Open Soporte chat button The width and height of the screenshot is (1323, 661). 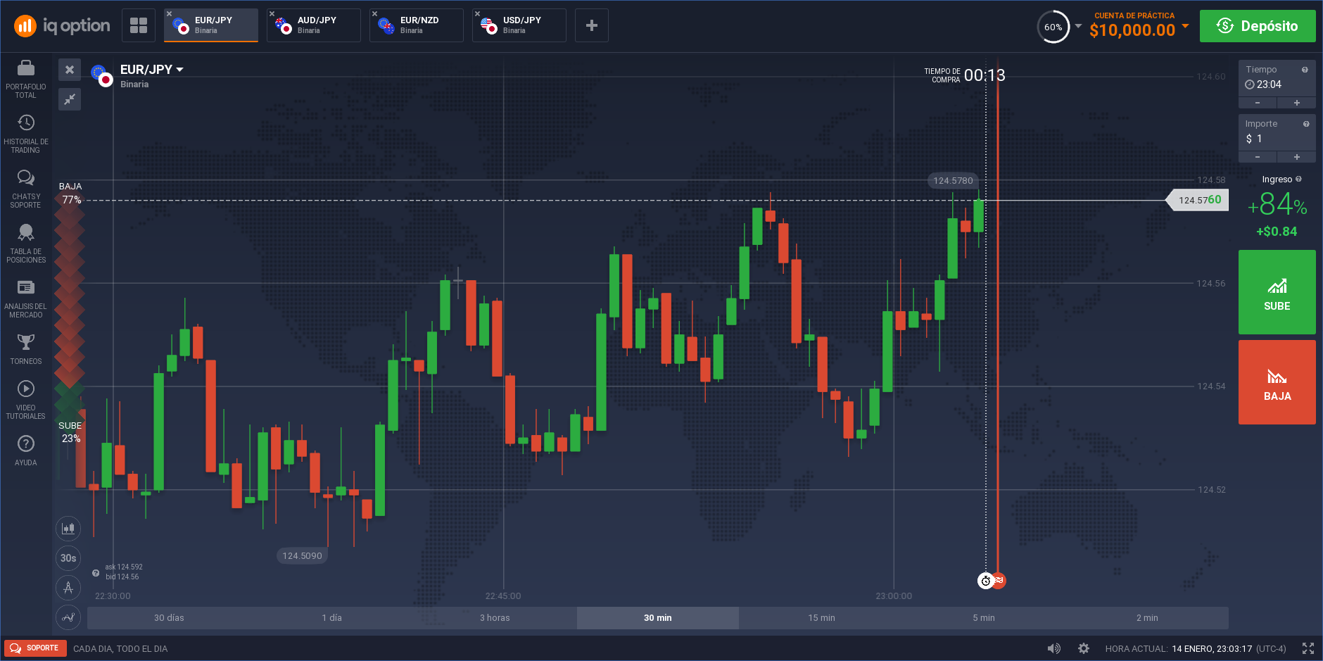[35, 648]
